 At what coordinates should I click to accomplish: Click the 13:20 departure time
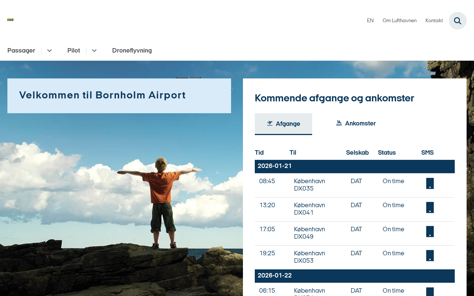click(267, 205)
